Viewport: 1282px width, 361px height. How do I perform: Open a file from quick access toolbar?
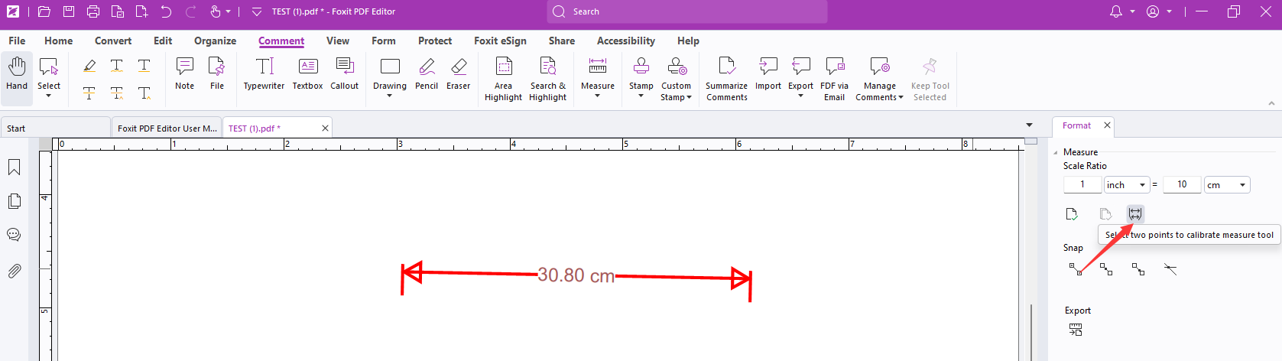[44, 11]
